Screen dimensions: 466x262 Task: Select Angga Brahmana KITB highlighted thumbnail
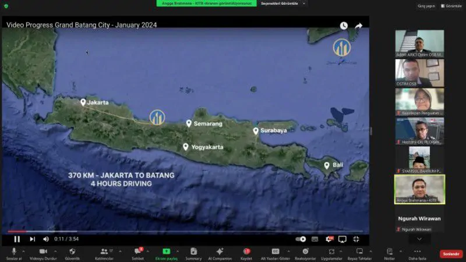[x=419, y=189]
